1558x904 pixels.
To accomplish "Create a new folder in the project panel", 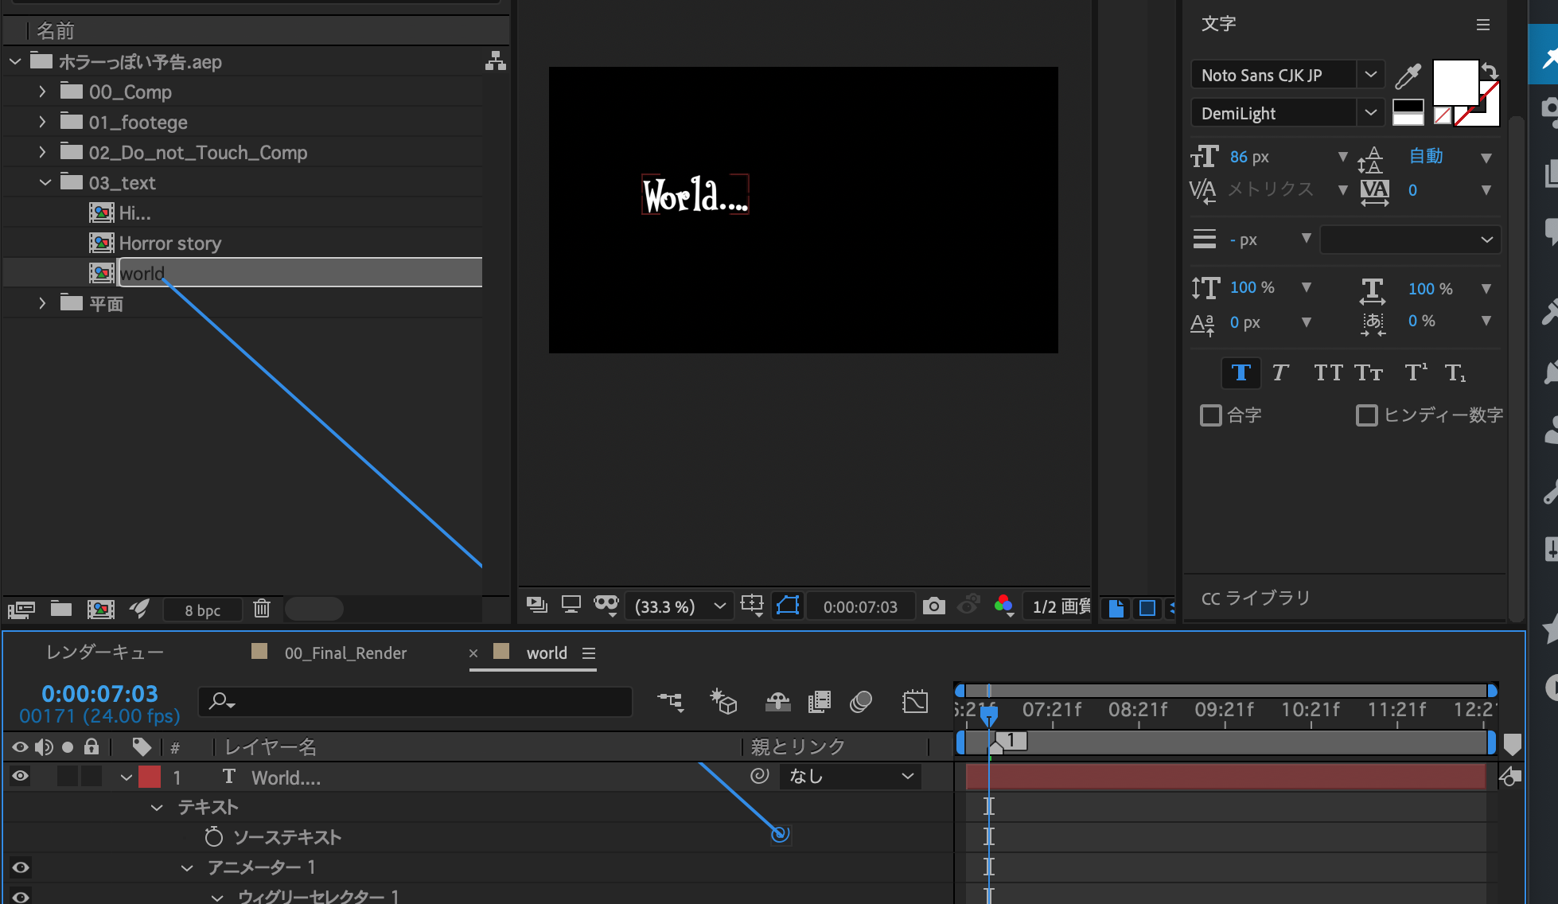I will (60, 609).
